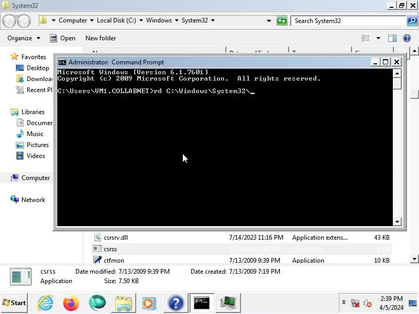419x314 pixels.
Task: Click the csrss thumbnail in details pane
Action: pyautogui.click(x=20, y=276)
